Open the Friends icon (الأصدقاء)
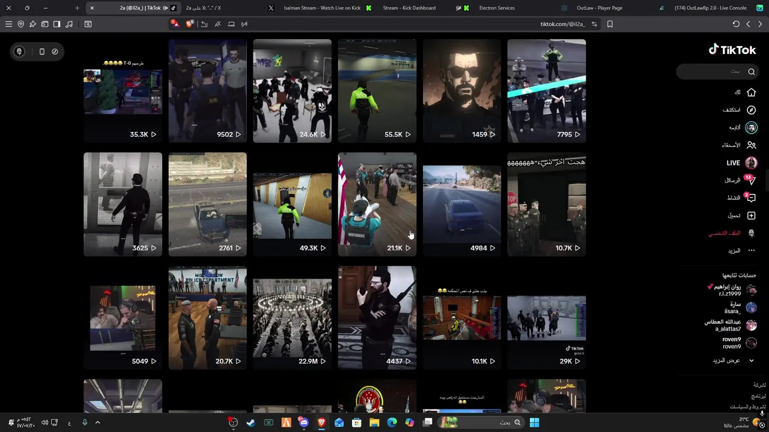 click(751, 145)
